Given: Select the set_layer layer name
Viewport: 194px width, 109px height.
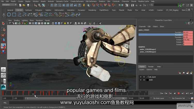Looking at the screenshot, I should click(x=152, y=77).
